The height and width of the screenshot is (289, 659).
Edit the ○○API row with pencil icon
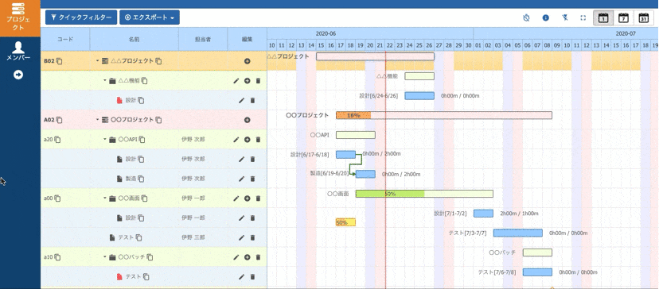tap(236, 140)
